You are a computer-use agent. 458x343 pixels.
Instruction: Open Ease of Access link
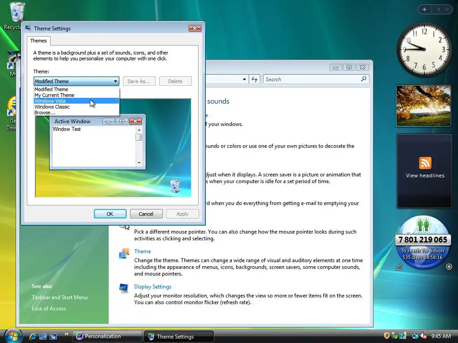(49, 309)
